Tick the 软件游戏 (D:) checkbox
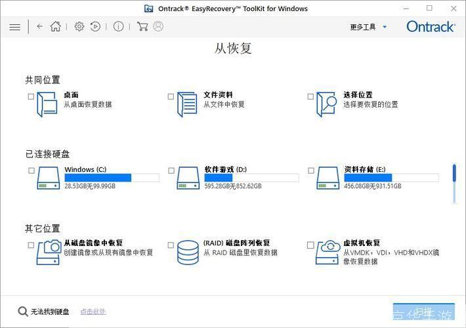This screenshot has width=466, height=328. point(171,171)
